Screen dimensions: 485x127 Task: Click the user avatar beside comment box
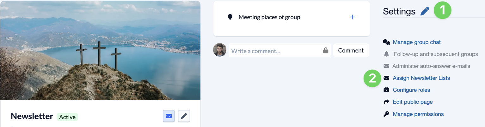[x=220, y=50]
